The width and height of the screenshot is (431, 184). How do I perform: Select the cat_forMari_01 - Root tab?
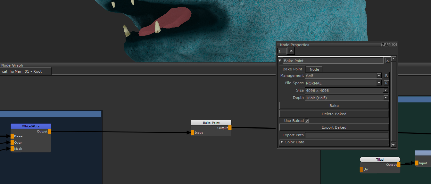[x=22, y=71]
